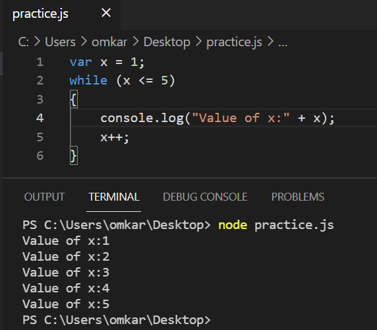Click line number 1 in gutter
Viewport: 377px width, 330px height.
point(40,62)
